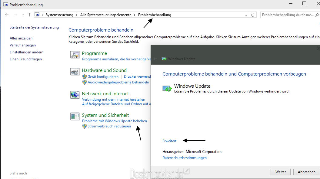The image size is (320, 179).
Task: Click the Back arrow in the navigation bar
Action: (7, 15)
